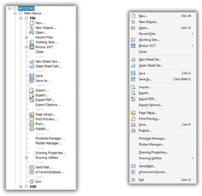
Task: Select Plotstyle Manager in the tree
Action: click(50, 138)
